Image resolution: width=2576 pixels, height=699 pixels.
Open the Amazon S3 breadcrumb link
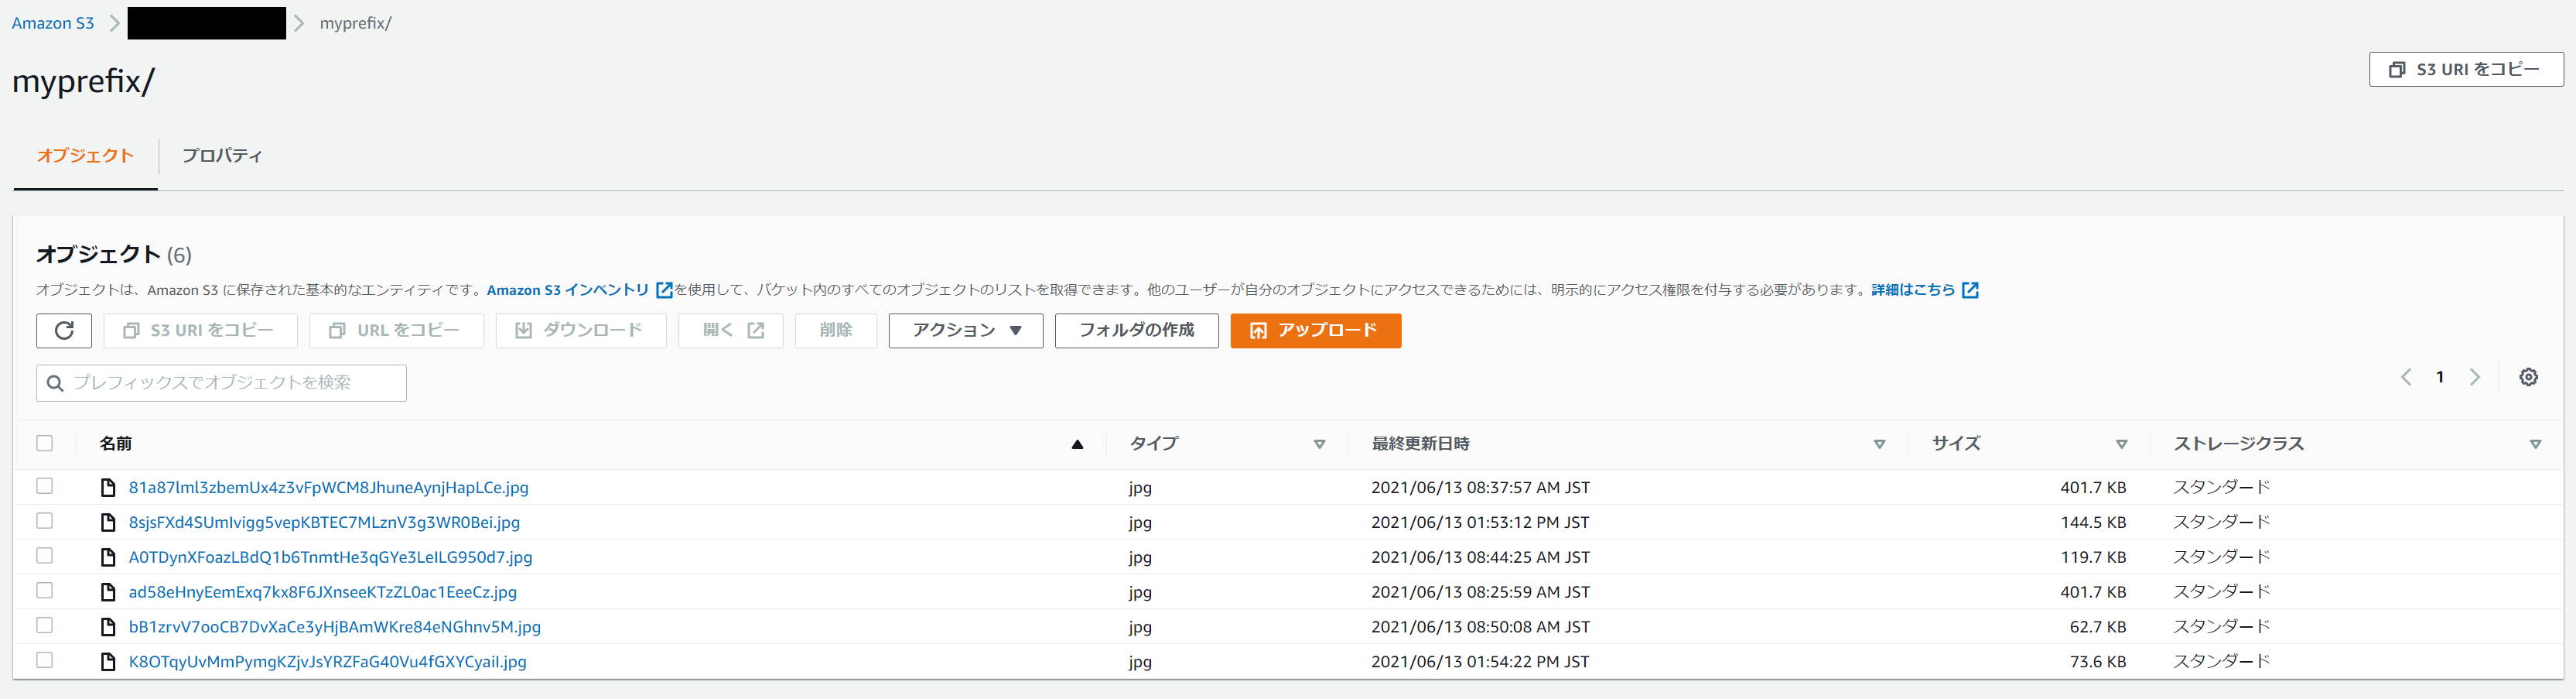point(53,23)
